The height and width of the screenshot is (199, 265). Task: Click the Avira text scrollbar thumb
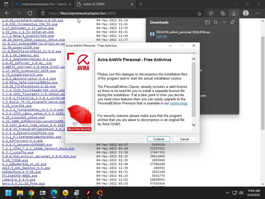click(x=194, y=90)
